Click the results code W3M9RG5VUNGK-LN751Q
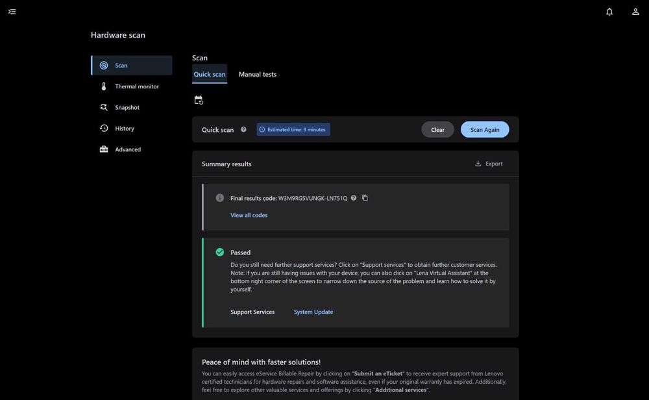 point(313,198)
